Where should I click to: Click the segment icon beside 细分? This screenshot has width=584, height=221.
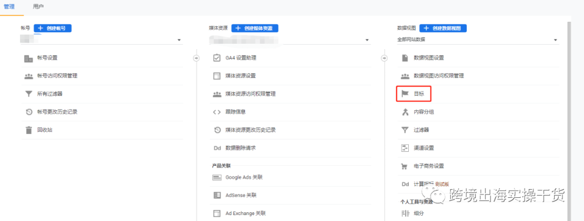coord(405,213)
